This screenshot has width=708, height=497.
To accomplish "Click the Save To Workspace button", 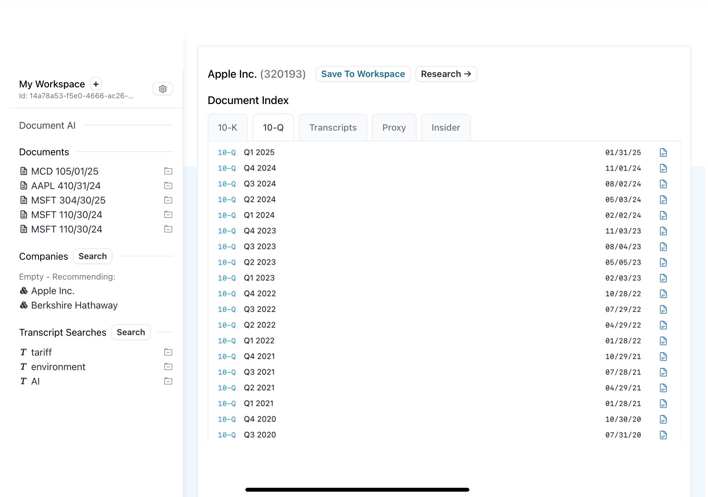I will (363, 74).
